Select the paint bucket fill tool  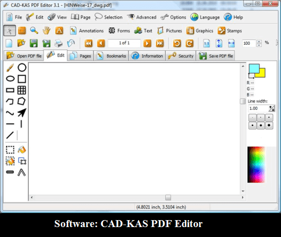tap(22, 150)
